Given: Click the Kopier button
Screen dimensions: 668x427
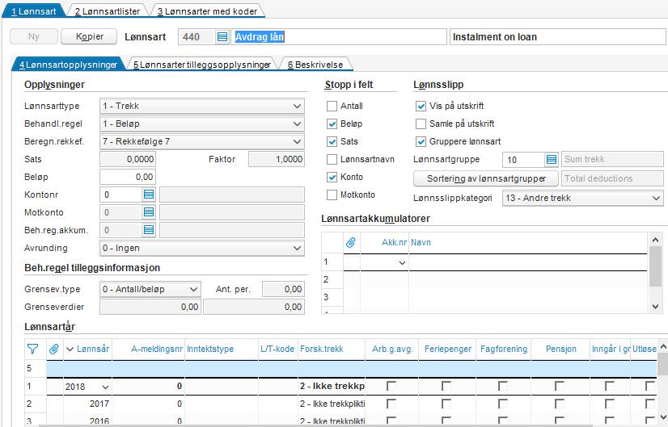Looking at the screenshot, I should 89,36.
